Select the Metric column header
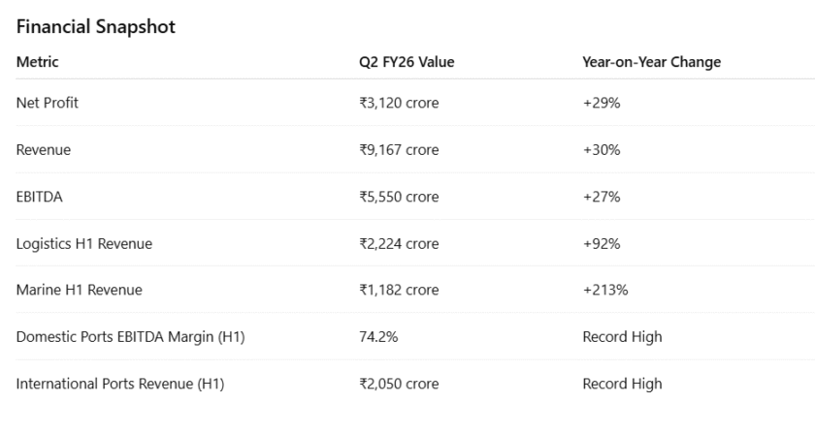The image size is (815, 434). (38, 63)
